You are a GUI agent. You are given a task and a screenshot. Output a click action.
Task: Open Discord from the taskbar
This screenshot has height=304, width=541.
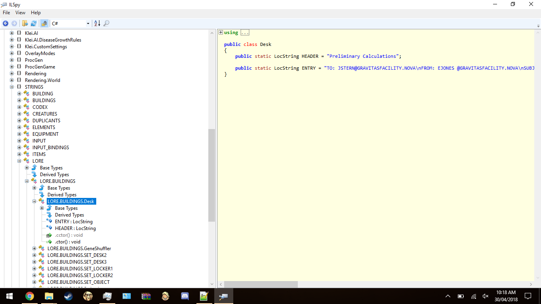[x=185, y=296]
